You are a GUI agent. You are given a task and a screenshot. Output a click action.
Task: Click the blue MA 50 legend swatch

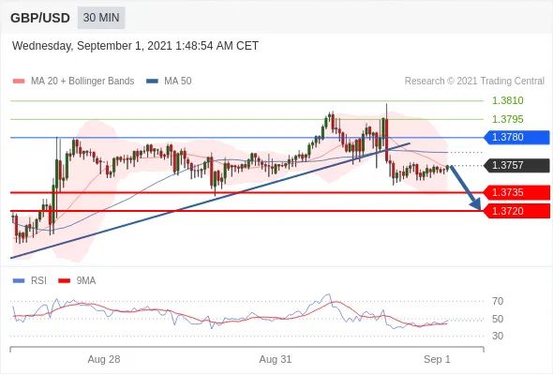click(x=152, y=82)
